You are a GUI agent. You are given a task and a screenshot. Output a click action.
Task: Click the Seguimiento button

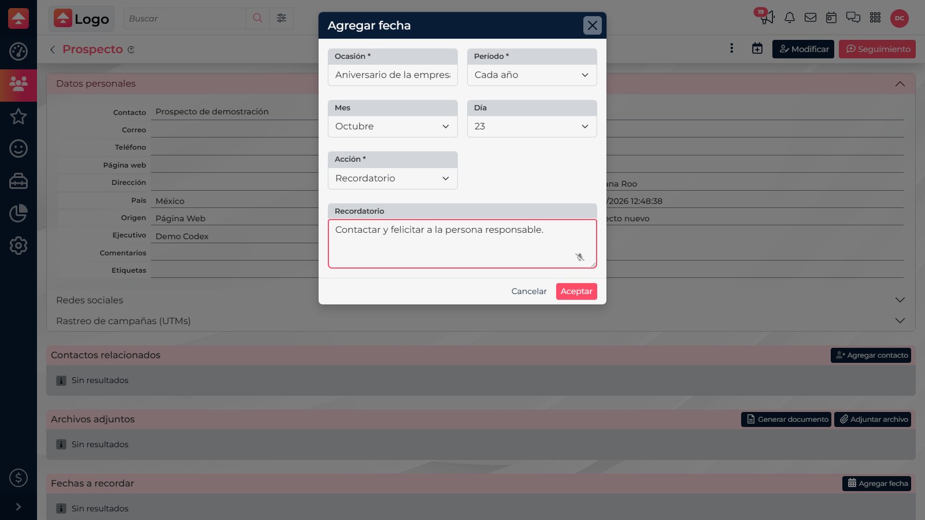tap(877, 49)
